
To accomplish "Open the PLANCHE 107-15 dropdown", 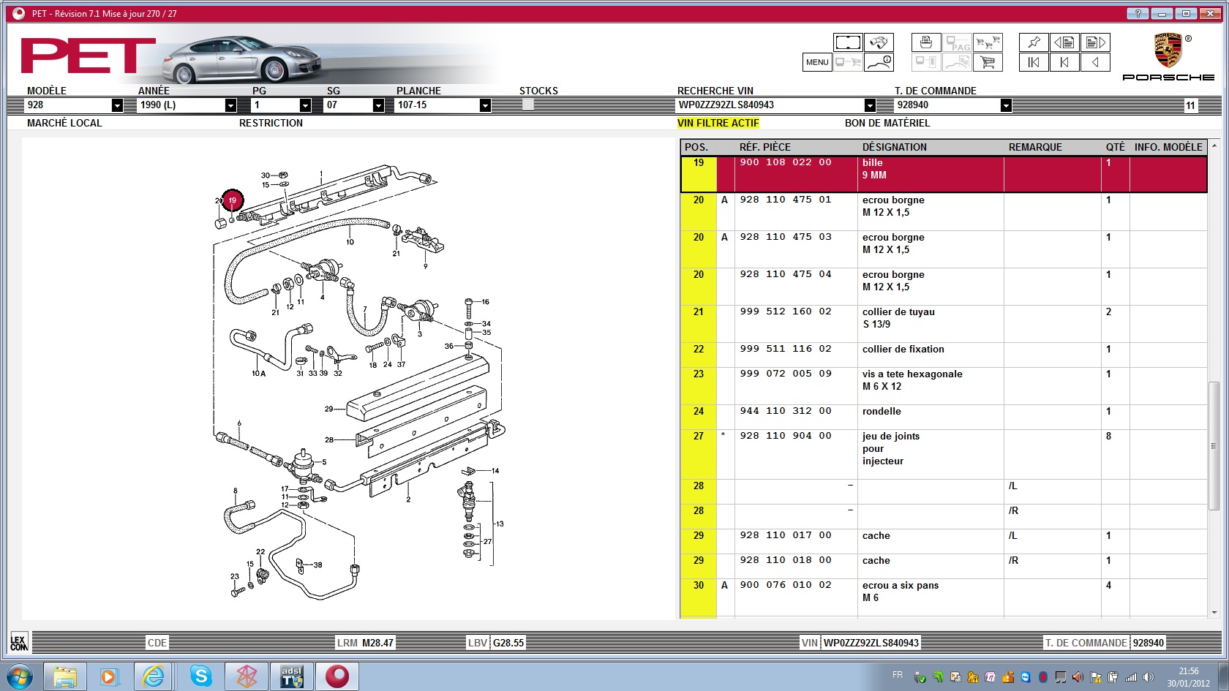I will (485, 105).
